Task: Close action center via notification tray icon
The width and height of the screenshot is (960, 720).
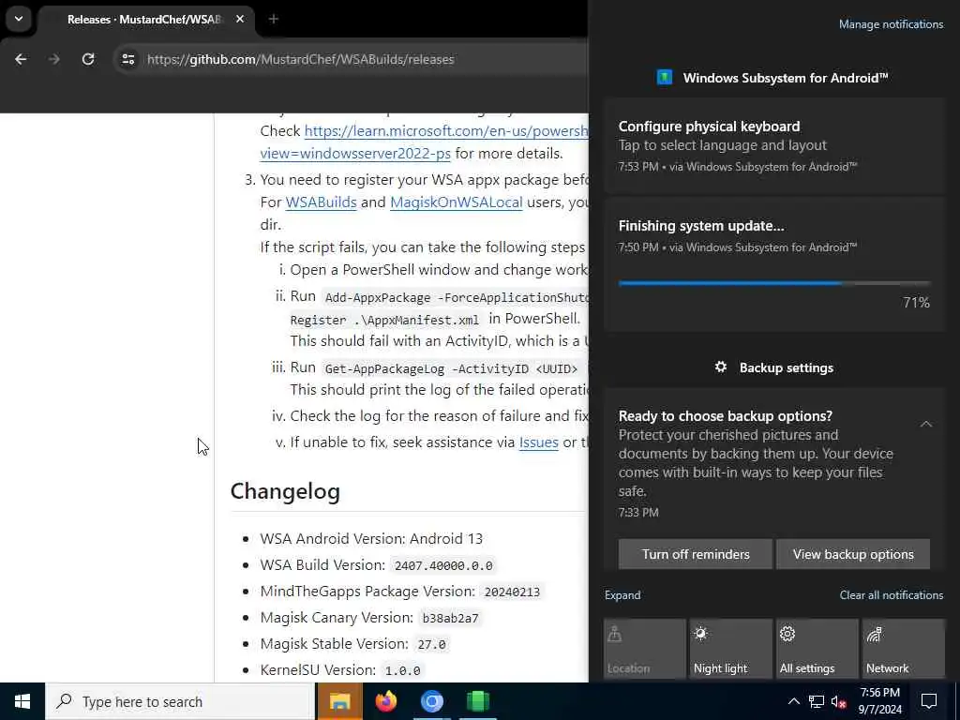Action: (x=929, y=701)
